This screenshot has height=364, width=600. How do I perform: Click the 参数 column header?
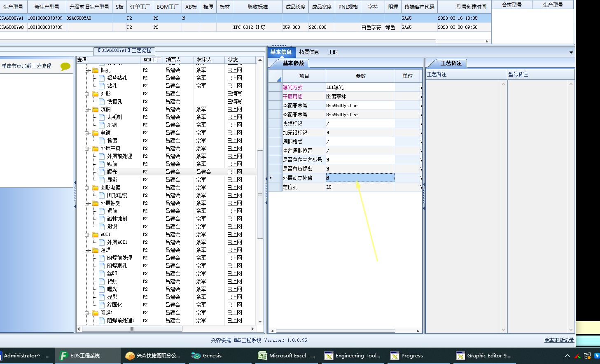360,76
